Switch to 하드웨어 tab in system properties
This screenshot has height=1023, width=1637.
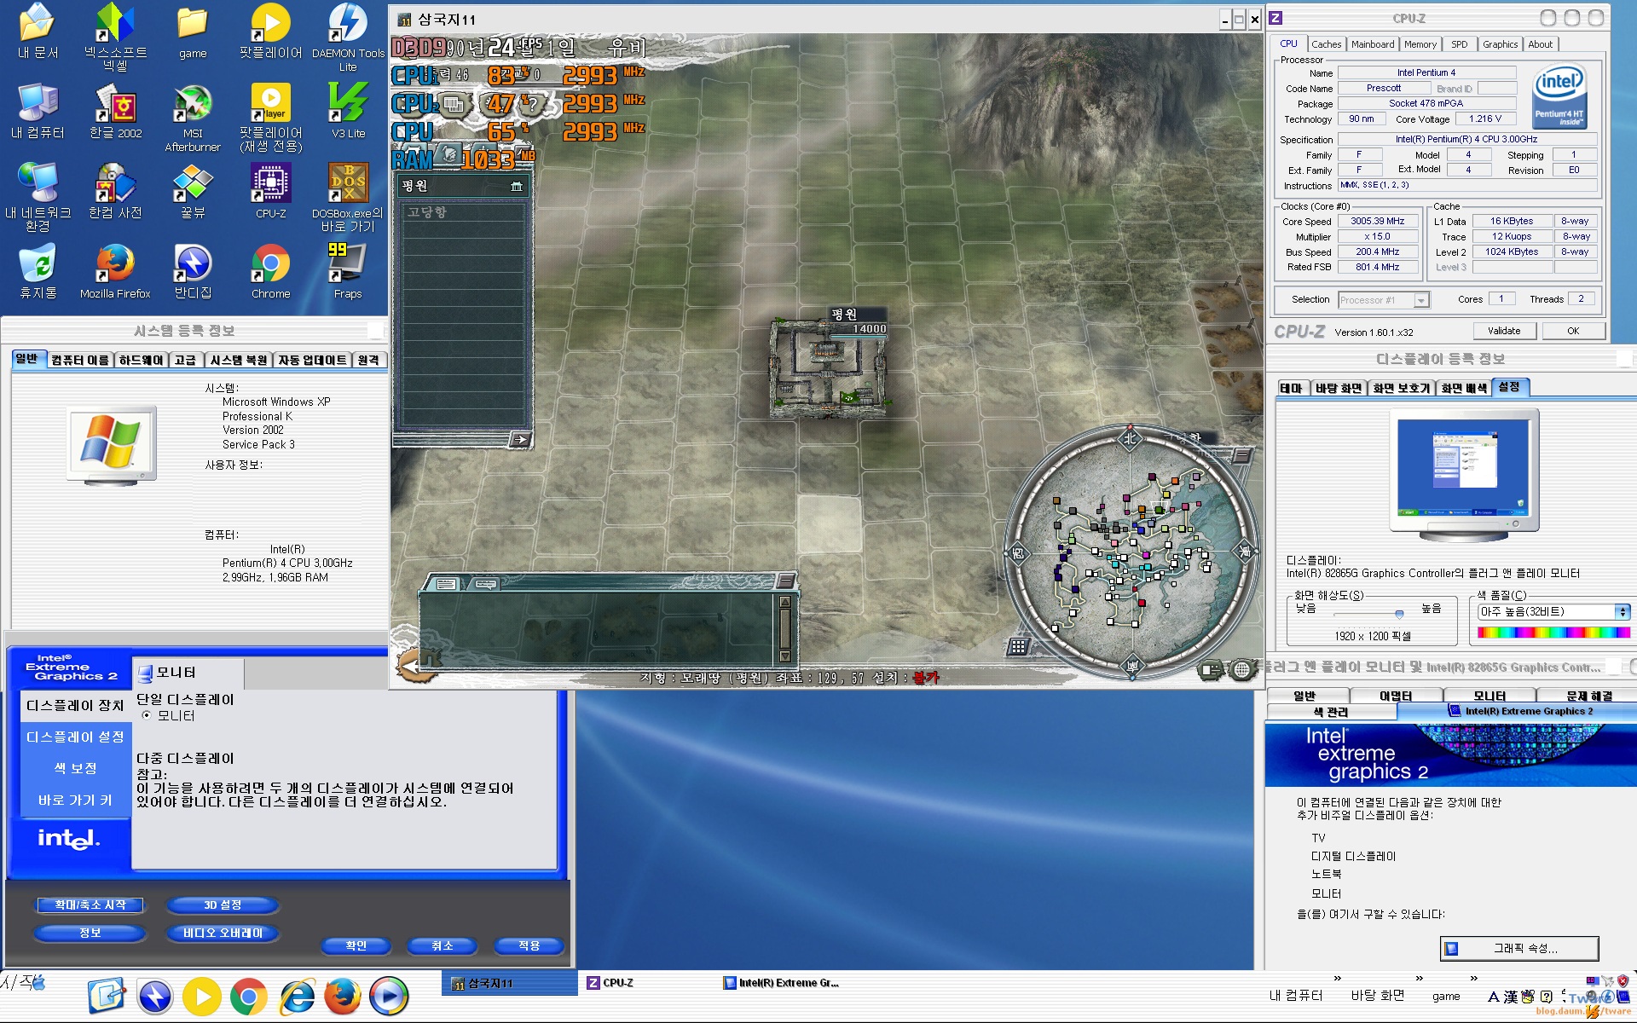141,361
